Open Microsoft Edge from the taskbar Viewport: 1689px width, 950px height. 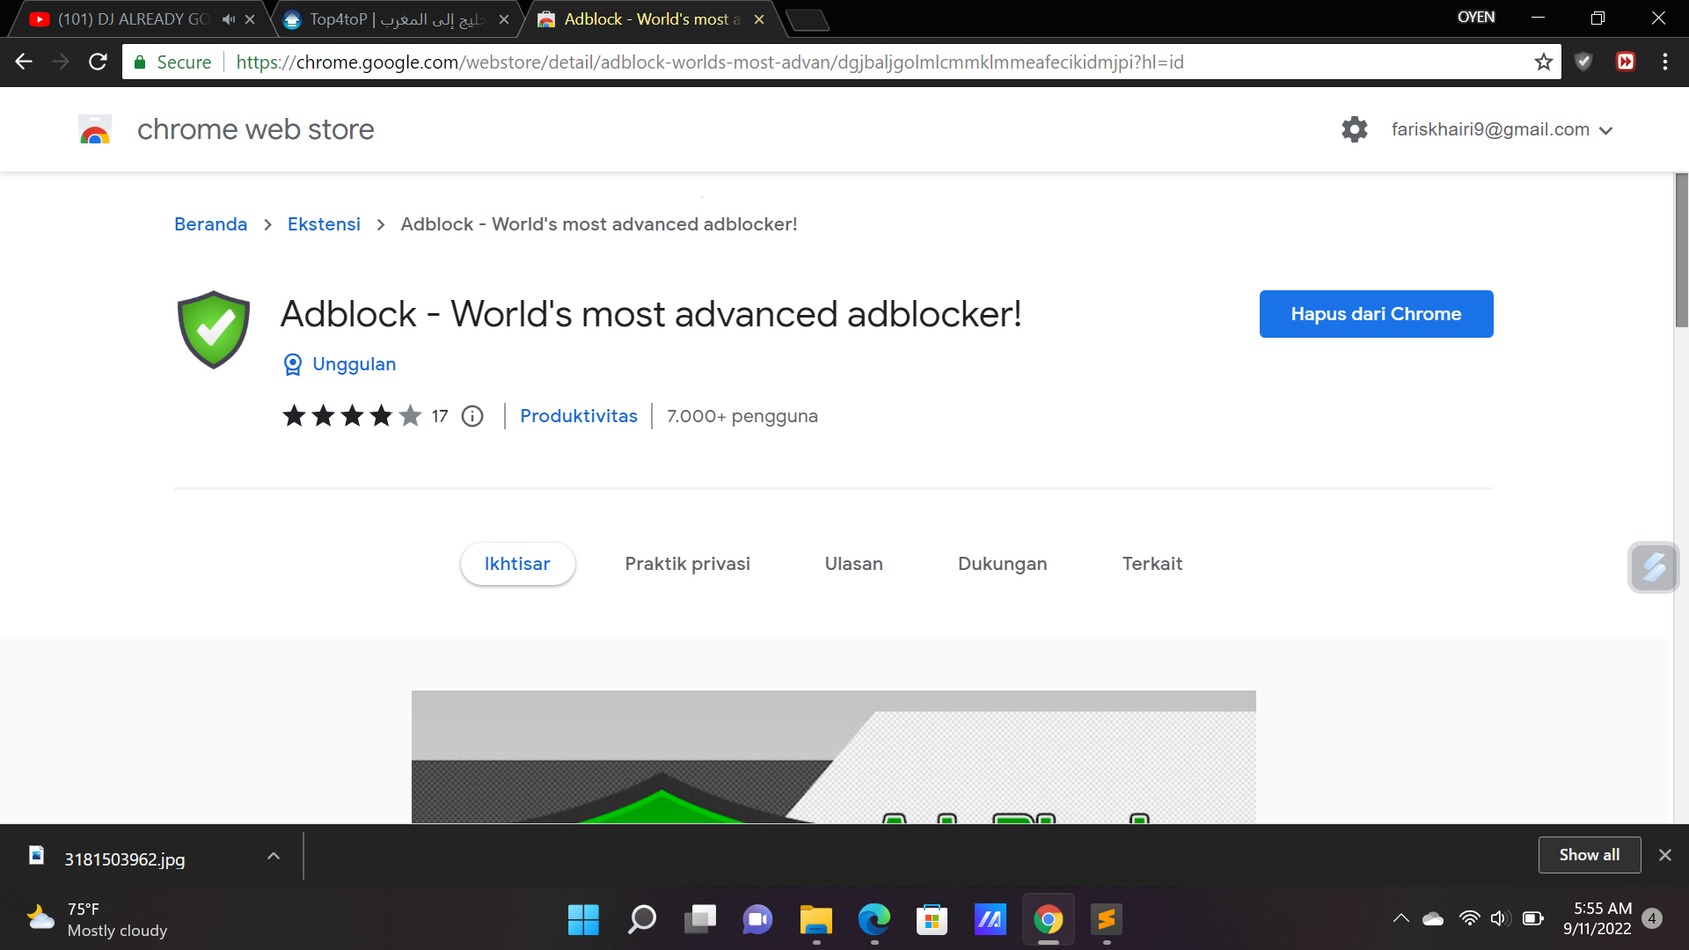coord(874,920)
